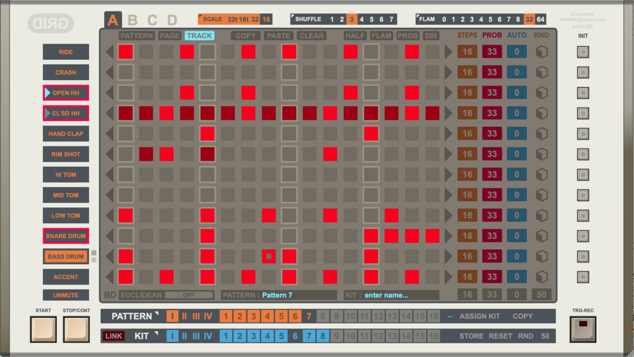The image size is (634, 357).
Task: Toggle first step of HI TOM track
Action: [x=126, y=175]
